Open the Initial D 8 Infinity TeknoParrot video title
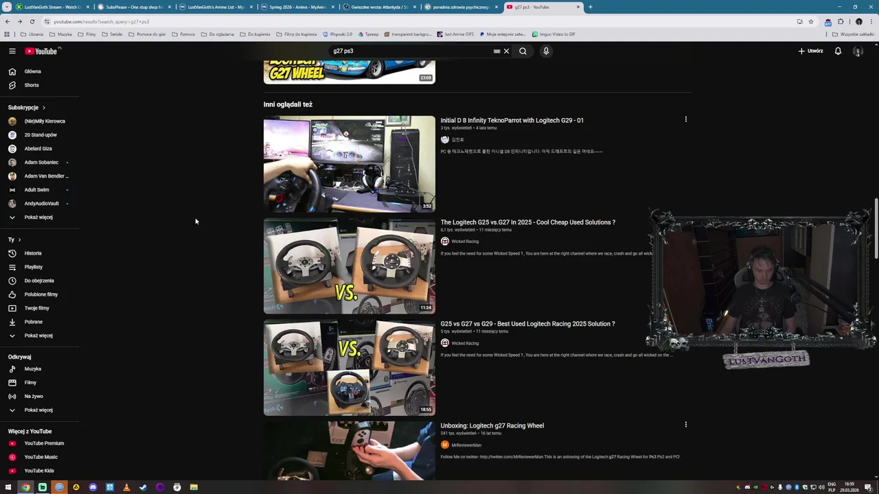The width and height of the screenshot is (879, 494). 512,120
